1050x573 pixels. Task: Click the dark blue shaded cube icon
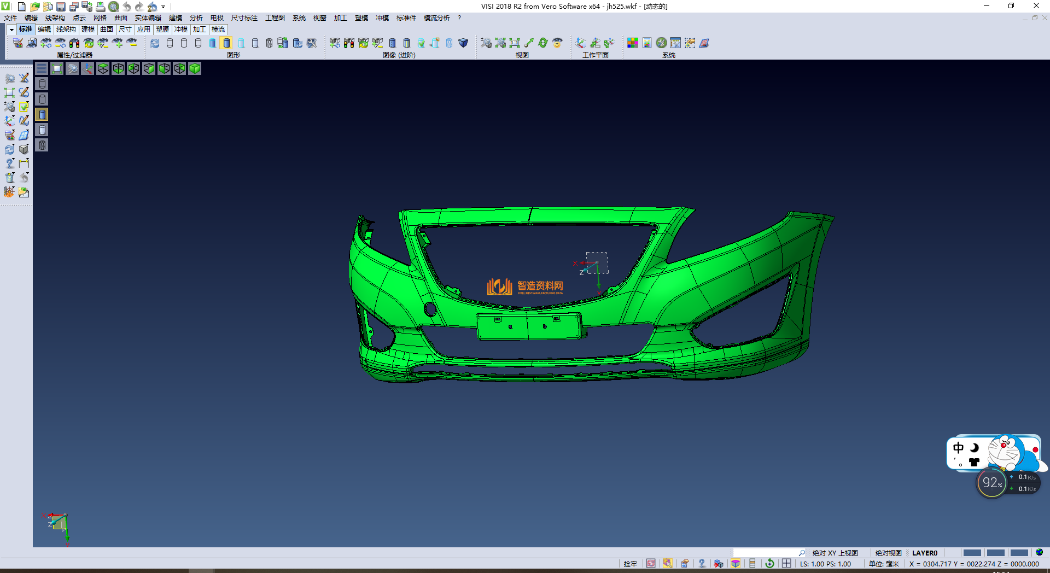tap(463, 43)
